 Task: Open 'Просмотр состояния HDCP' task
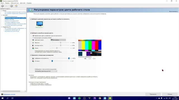(x=11, y=21)
